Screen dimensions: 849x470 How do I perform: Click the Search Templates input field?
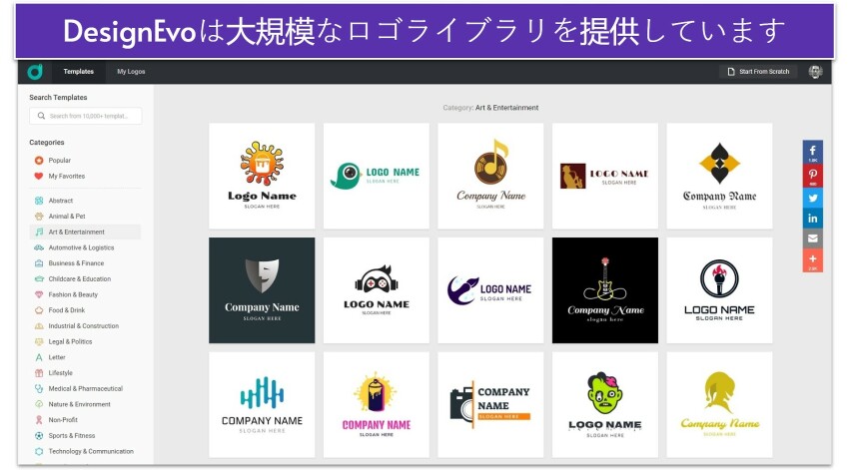[86, 116]
